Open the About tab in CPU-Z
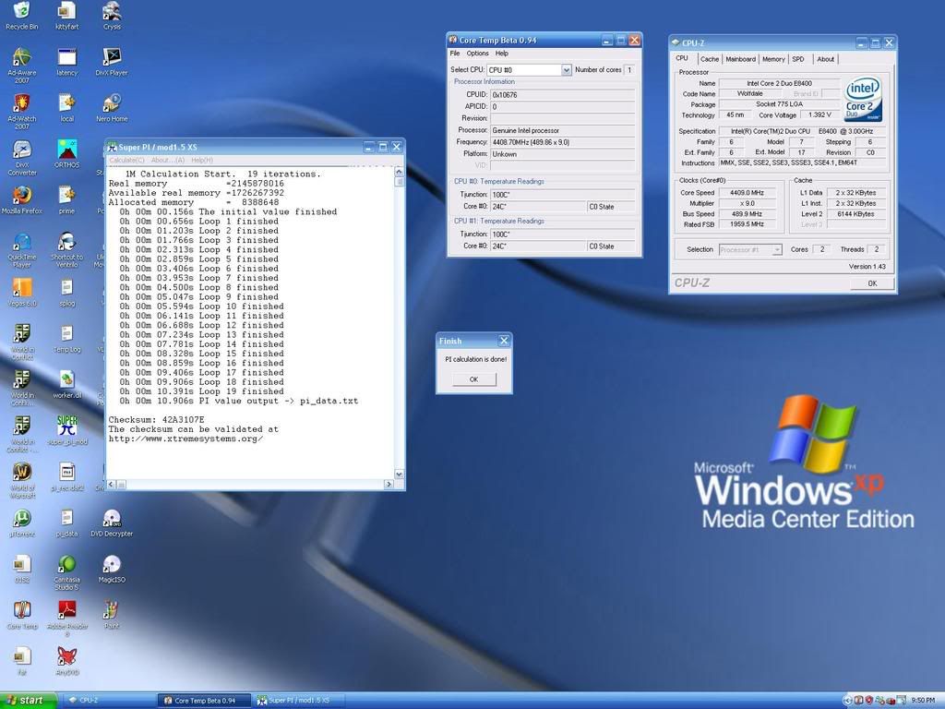The image size is (945, 709). (x=825, y=59)
